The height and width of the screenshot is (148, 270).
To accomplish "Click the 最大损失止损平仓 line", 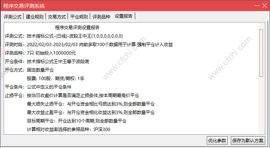I will (x=91, y=104).
